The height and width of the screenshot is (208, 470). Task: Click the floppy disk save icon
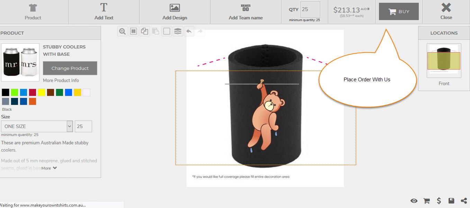(x=451, y=201)
